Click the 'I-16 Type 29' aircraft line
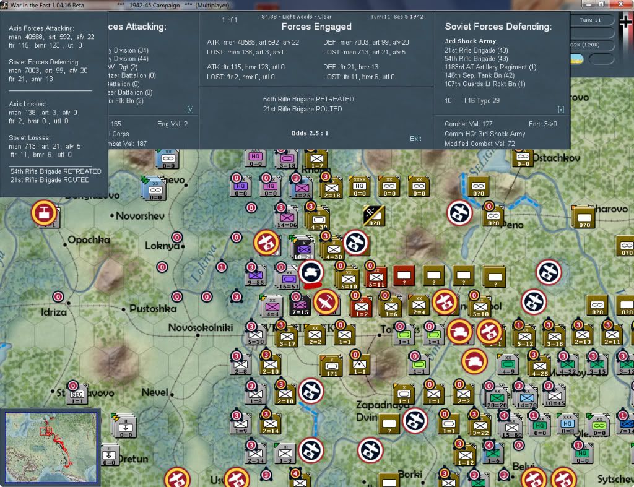This screenshot has height=487, width=634. [x=482, y=101]
